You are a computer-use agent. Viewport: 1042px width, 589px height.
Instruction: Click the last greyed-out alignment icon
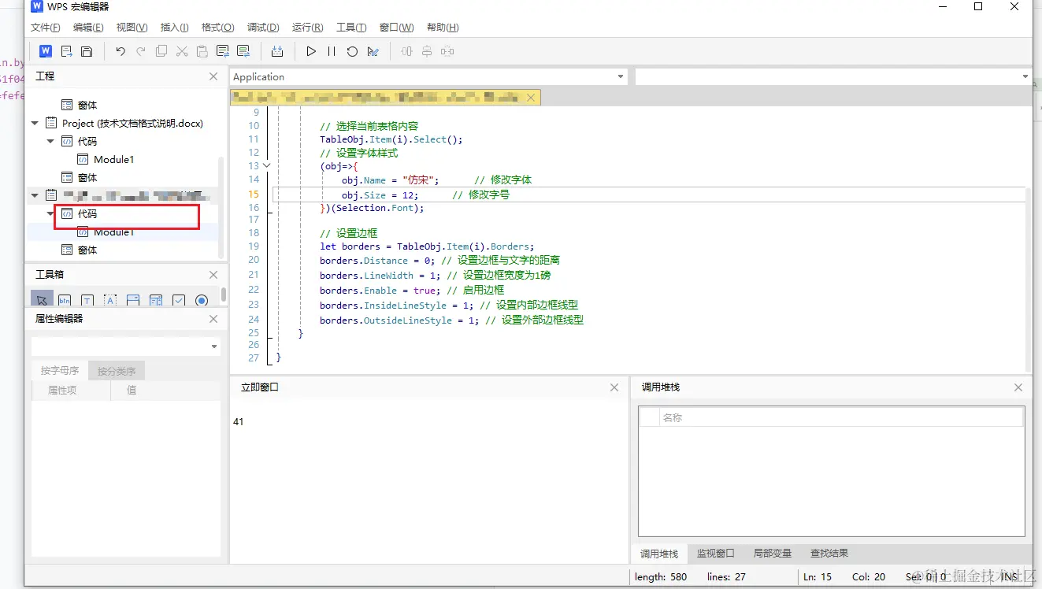tap(447, 51)
